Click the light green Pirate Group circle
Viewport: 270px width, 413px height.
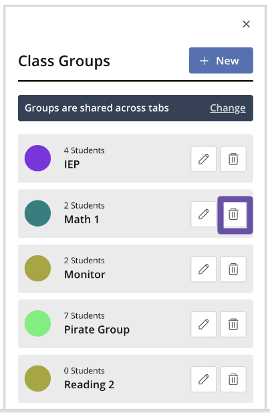[x=37, y=323]
